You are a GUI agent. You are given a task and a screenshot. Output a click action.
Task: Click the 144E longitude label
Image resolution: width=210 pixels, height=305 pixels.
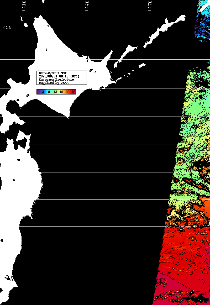(x=87, y=6)
